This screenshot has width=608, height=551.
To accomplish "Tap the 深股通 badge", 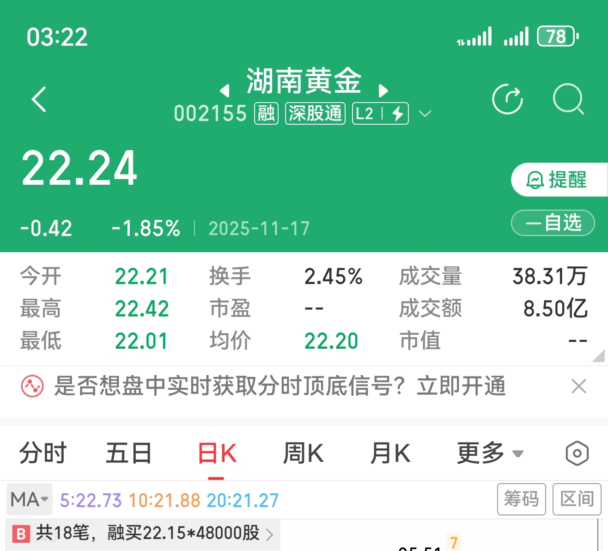I will point(315,114).
